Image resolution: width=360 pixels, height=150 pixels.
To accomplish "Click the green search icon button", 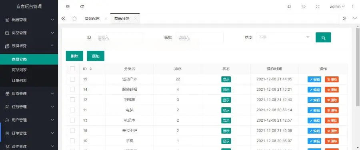I will click(x=323, y=38).
